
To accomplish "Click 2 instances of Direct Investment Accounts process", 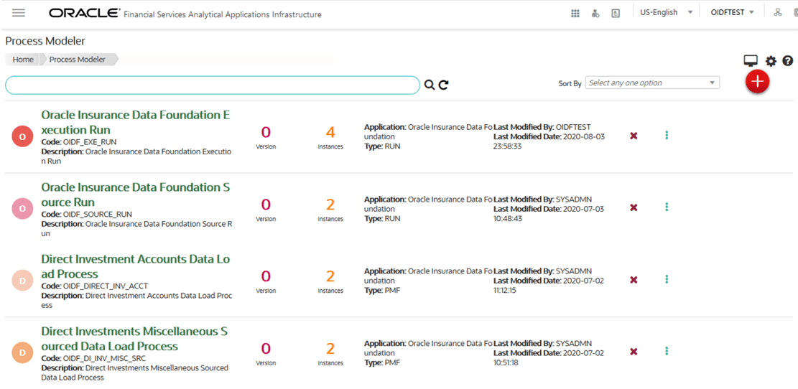I will click(330, 276).
